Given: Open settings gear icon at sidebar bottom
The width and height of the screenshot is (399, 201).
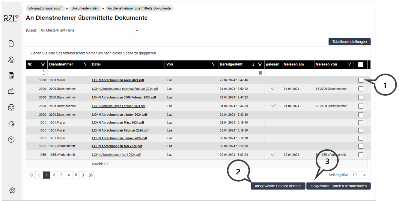Looking at the screenshot, I should 12,190.
